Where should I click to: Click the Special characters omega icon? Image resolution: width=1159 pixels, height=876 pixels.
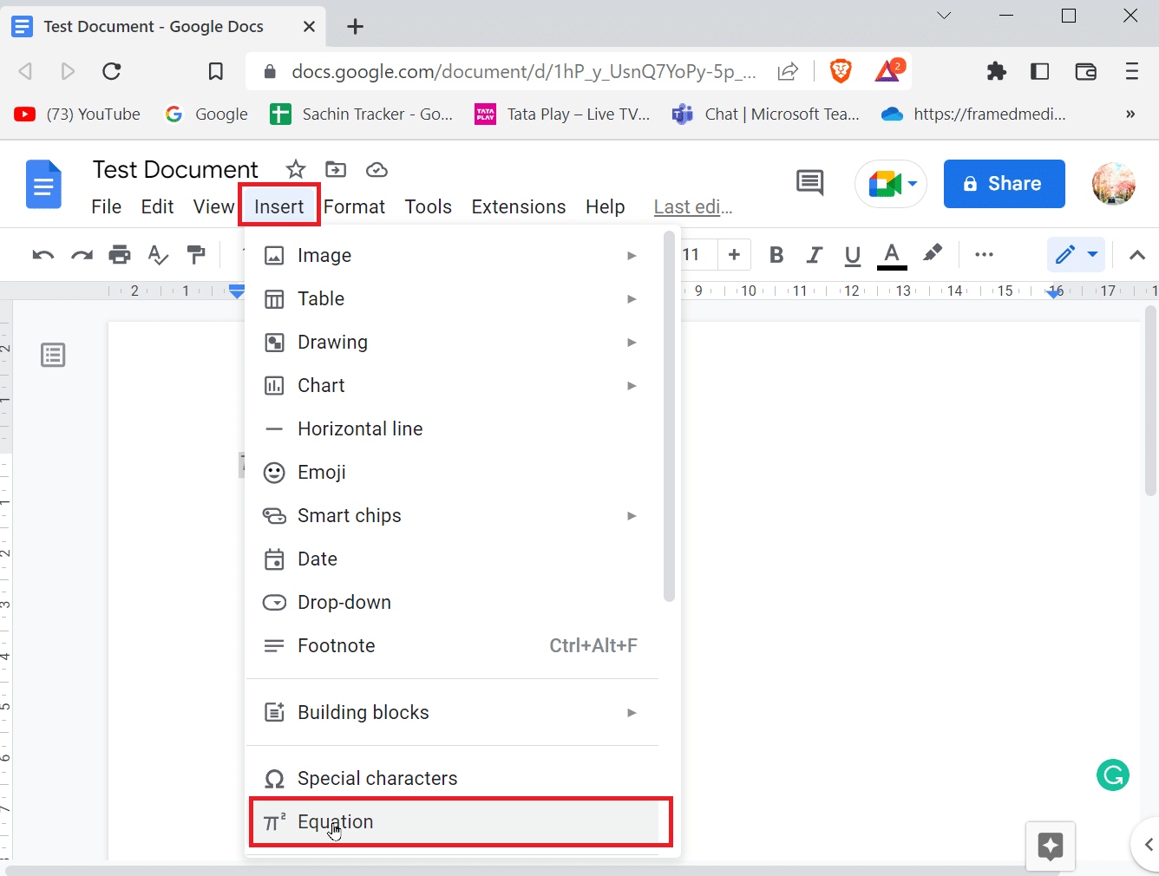coord(274,778)
